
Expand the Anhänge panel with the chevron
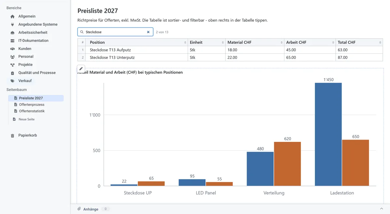point(382,209)
